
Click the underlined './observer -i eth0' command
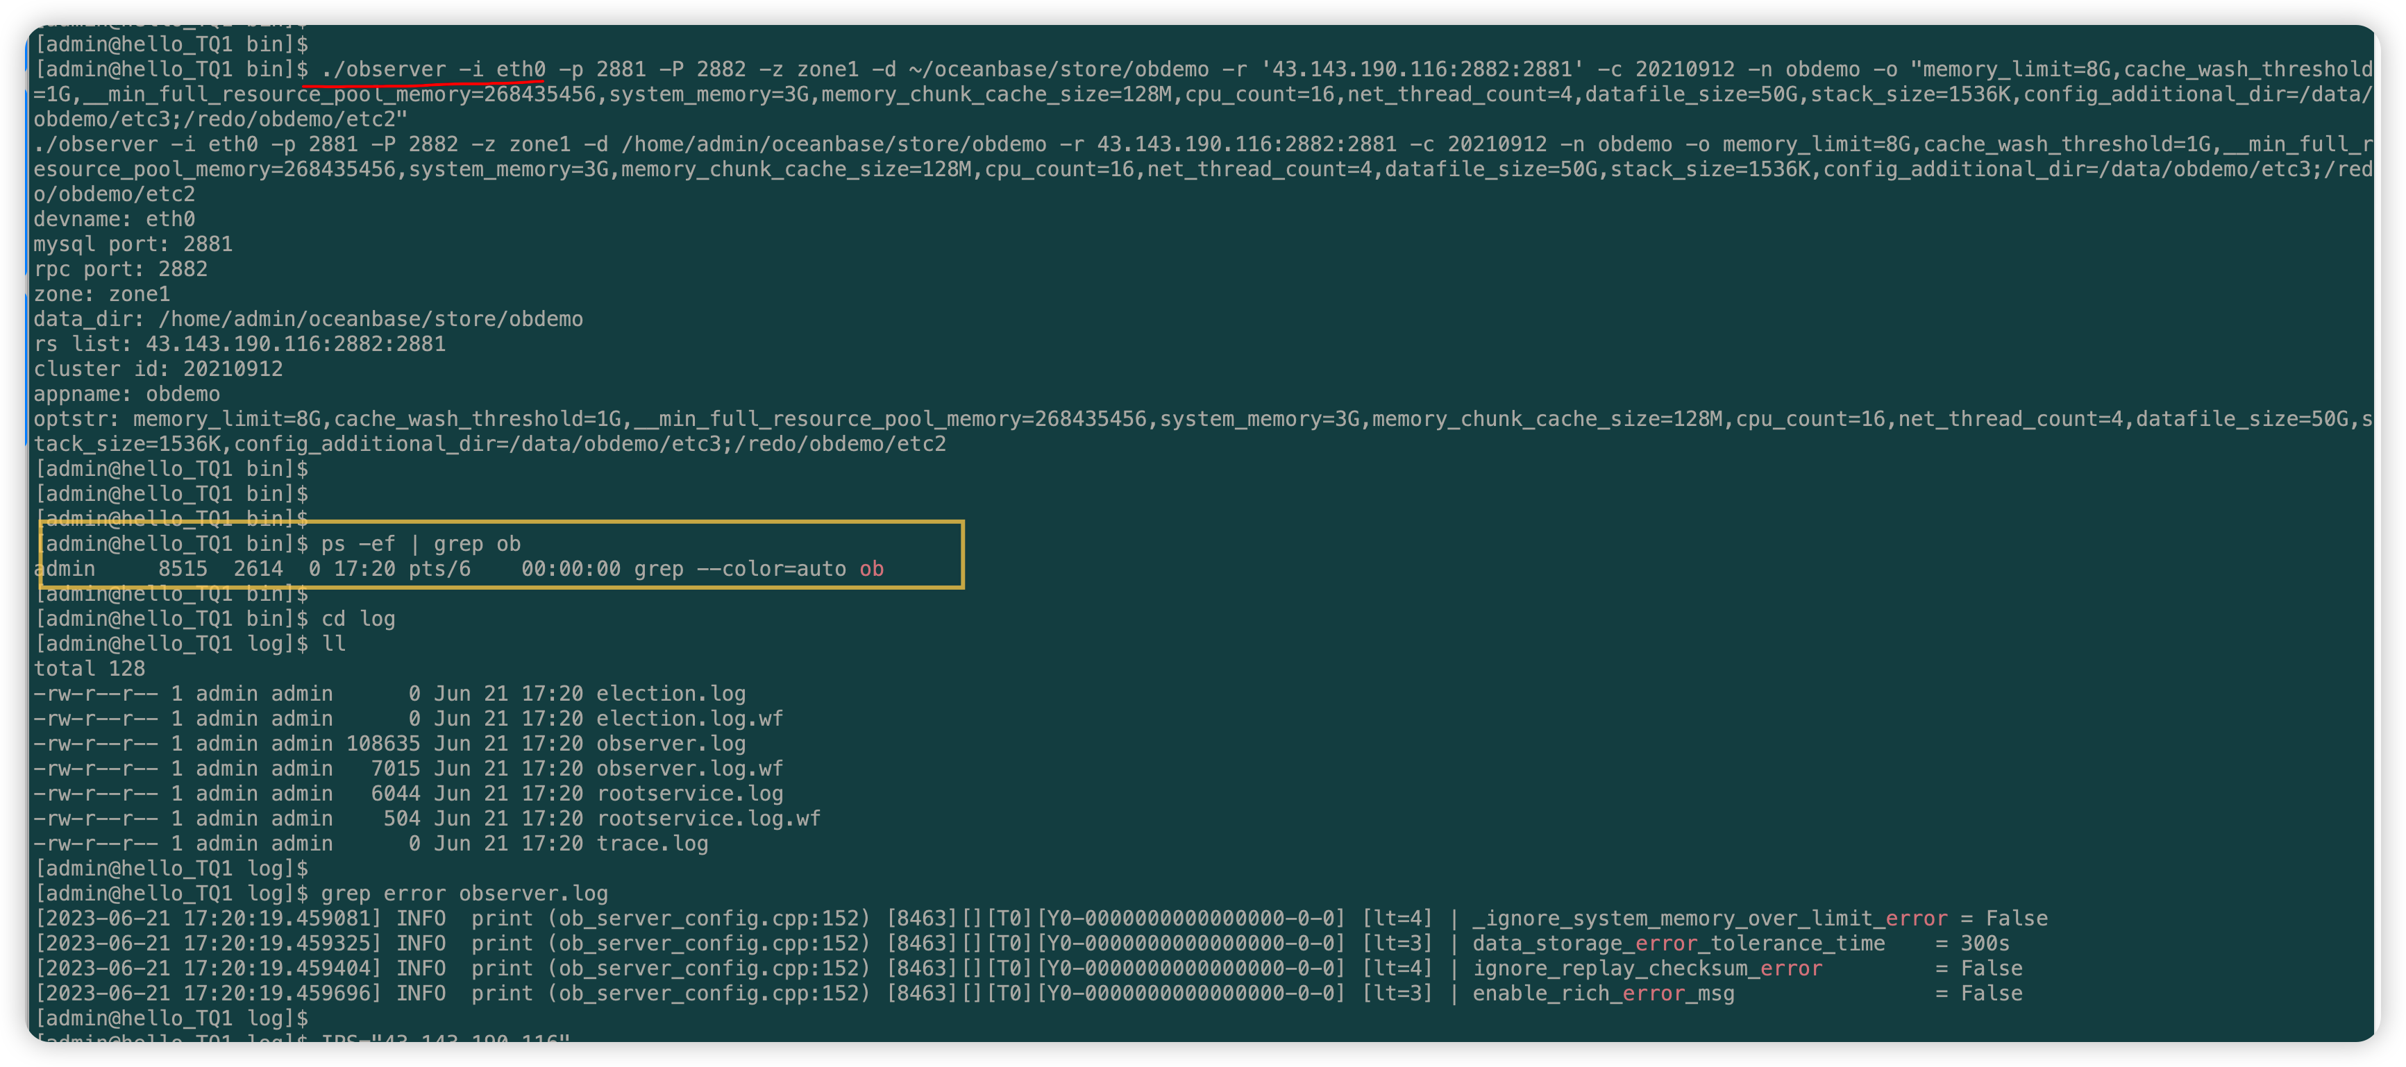[433, 69]
